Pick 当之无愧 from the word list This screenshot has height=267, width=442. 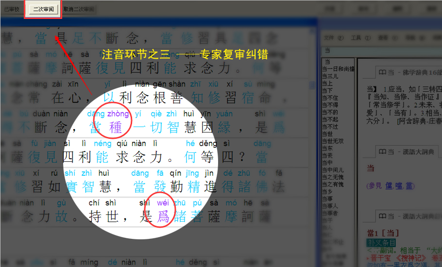(x=334, y=177)
